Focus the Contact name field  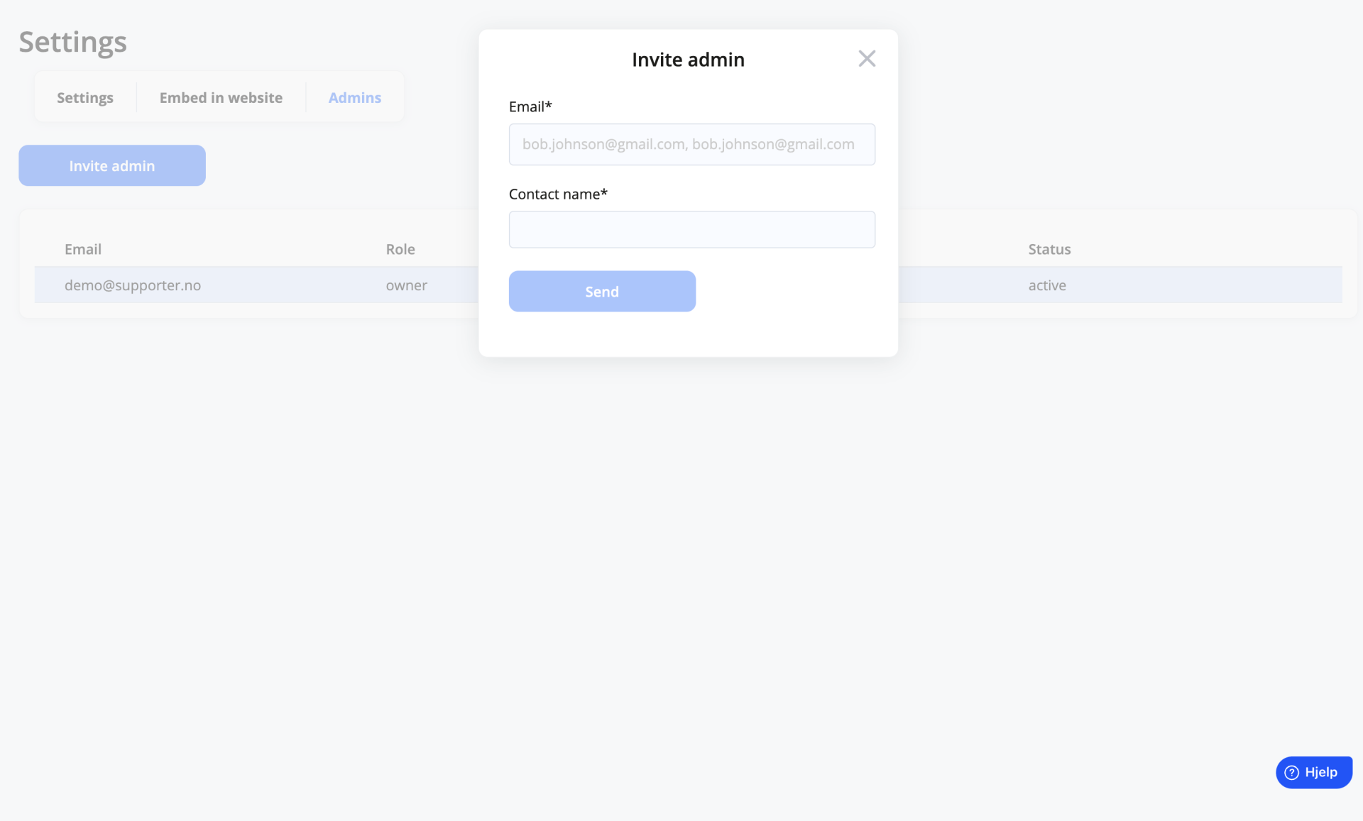tap(691, 229)
